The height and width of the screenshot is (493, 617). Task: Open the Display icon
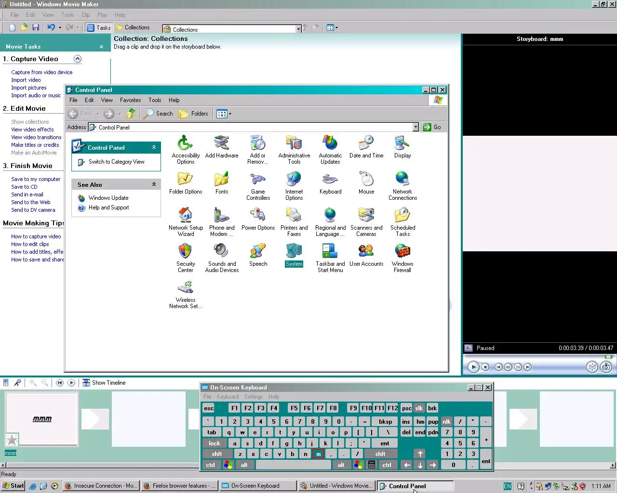402,147
